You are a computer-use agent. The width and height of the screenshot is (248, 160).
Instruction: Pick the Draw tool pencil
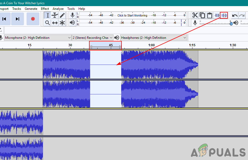point(62,15)
